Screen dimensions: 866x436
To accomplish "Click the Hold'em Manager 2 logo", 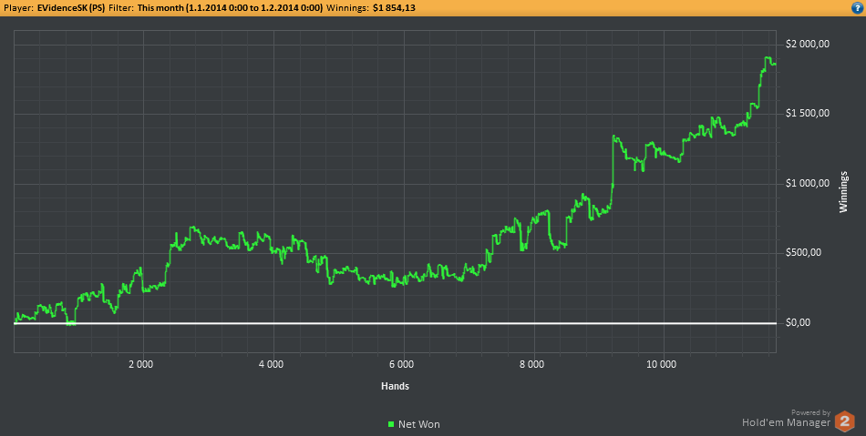I will 844,421.
